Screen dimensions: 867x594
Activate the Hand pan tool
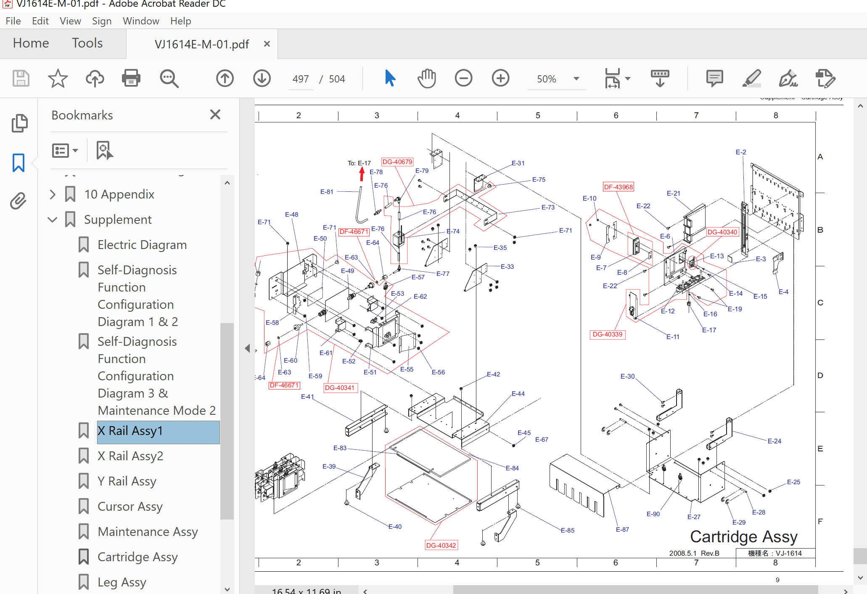pyautogui.click(x=427, y=78)
